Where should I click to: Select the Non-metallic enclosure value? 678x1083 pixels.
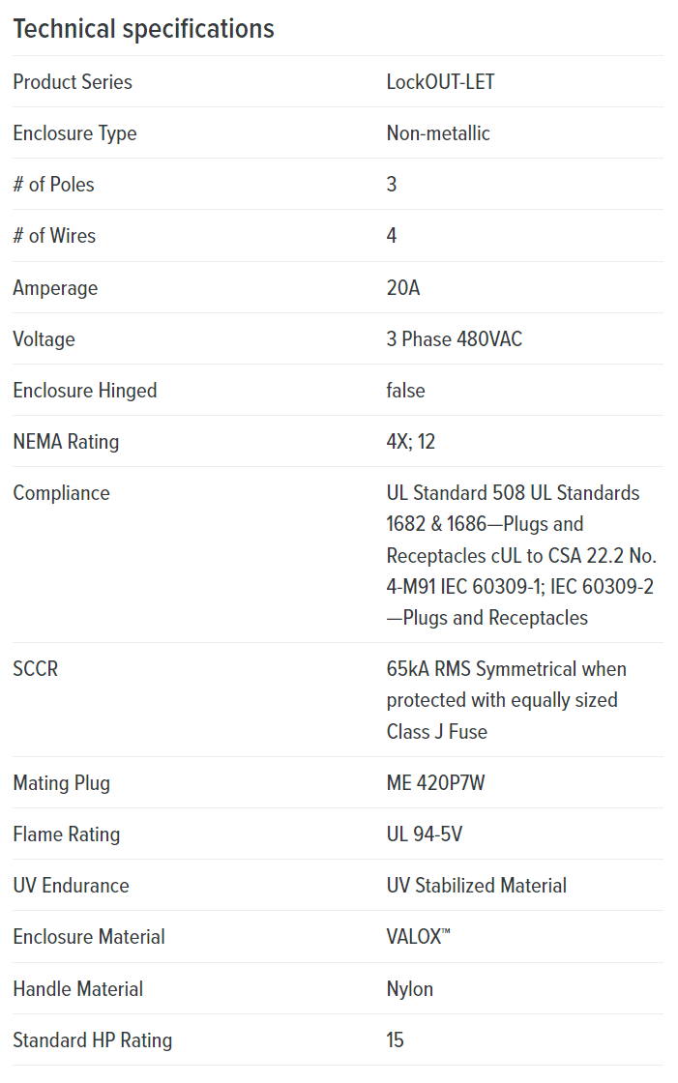point(438,133)
